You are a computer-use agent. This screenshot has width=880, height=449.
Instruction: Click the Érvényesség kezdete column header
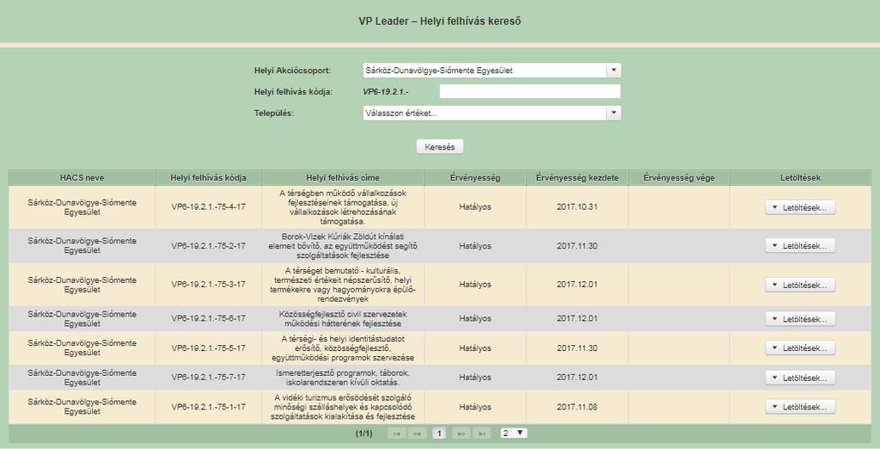pos(577,177)
